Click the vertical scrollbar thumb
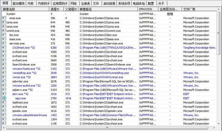Screen dimensions: 222x131 [219, 33]
